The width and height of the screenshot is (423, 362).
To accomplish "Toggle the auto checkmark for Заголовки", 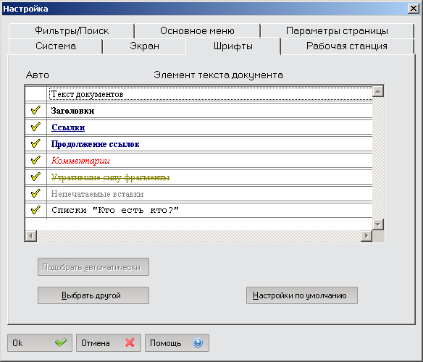I will coord(35,110).
